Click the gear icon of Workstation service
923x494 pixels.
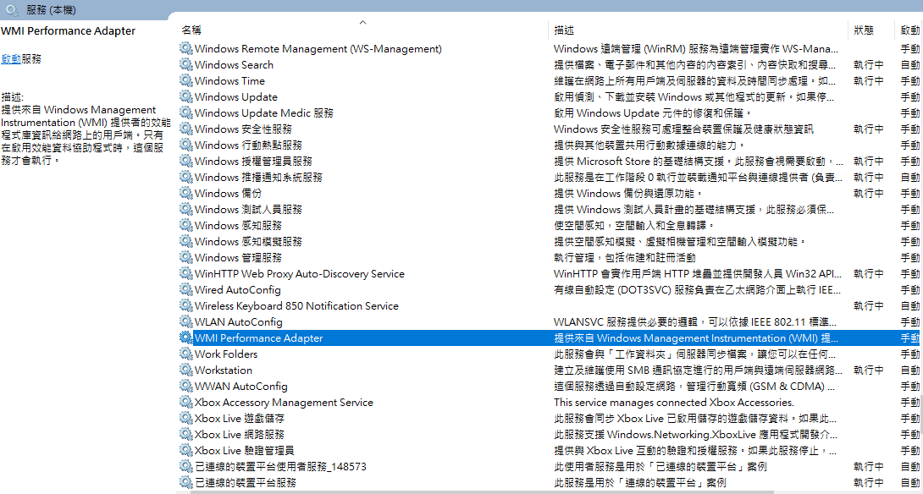186,370
